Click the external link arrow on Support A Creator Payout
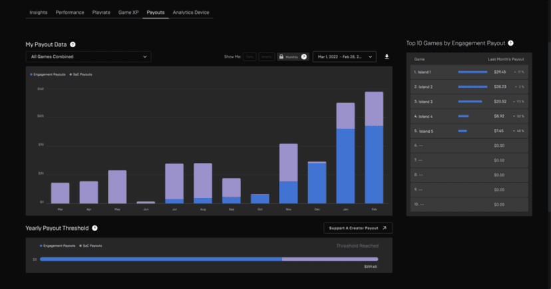 [383, 228]
